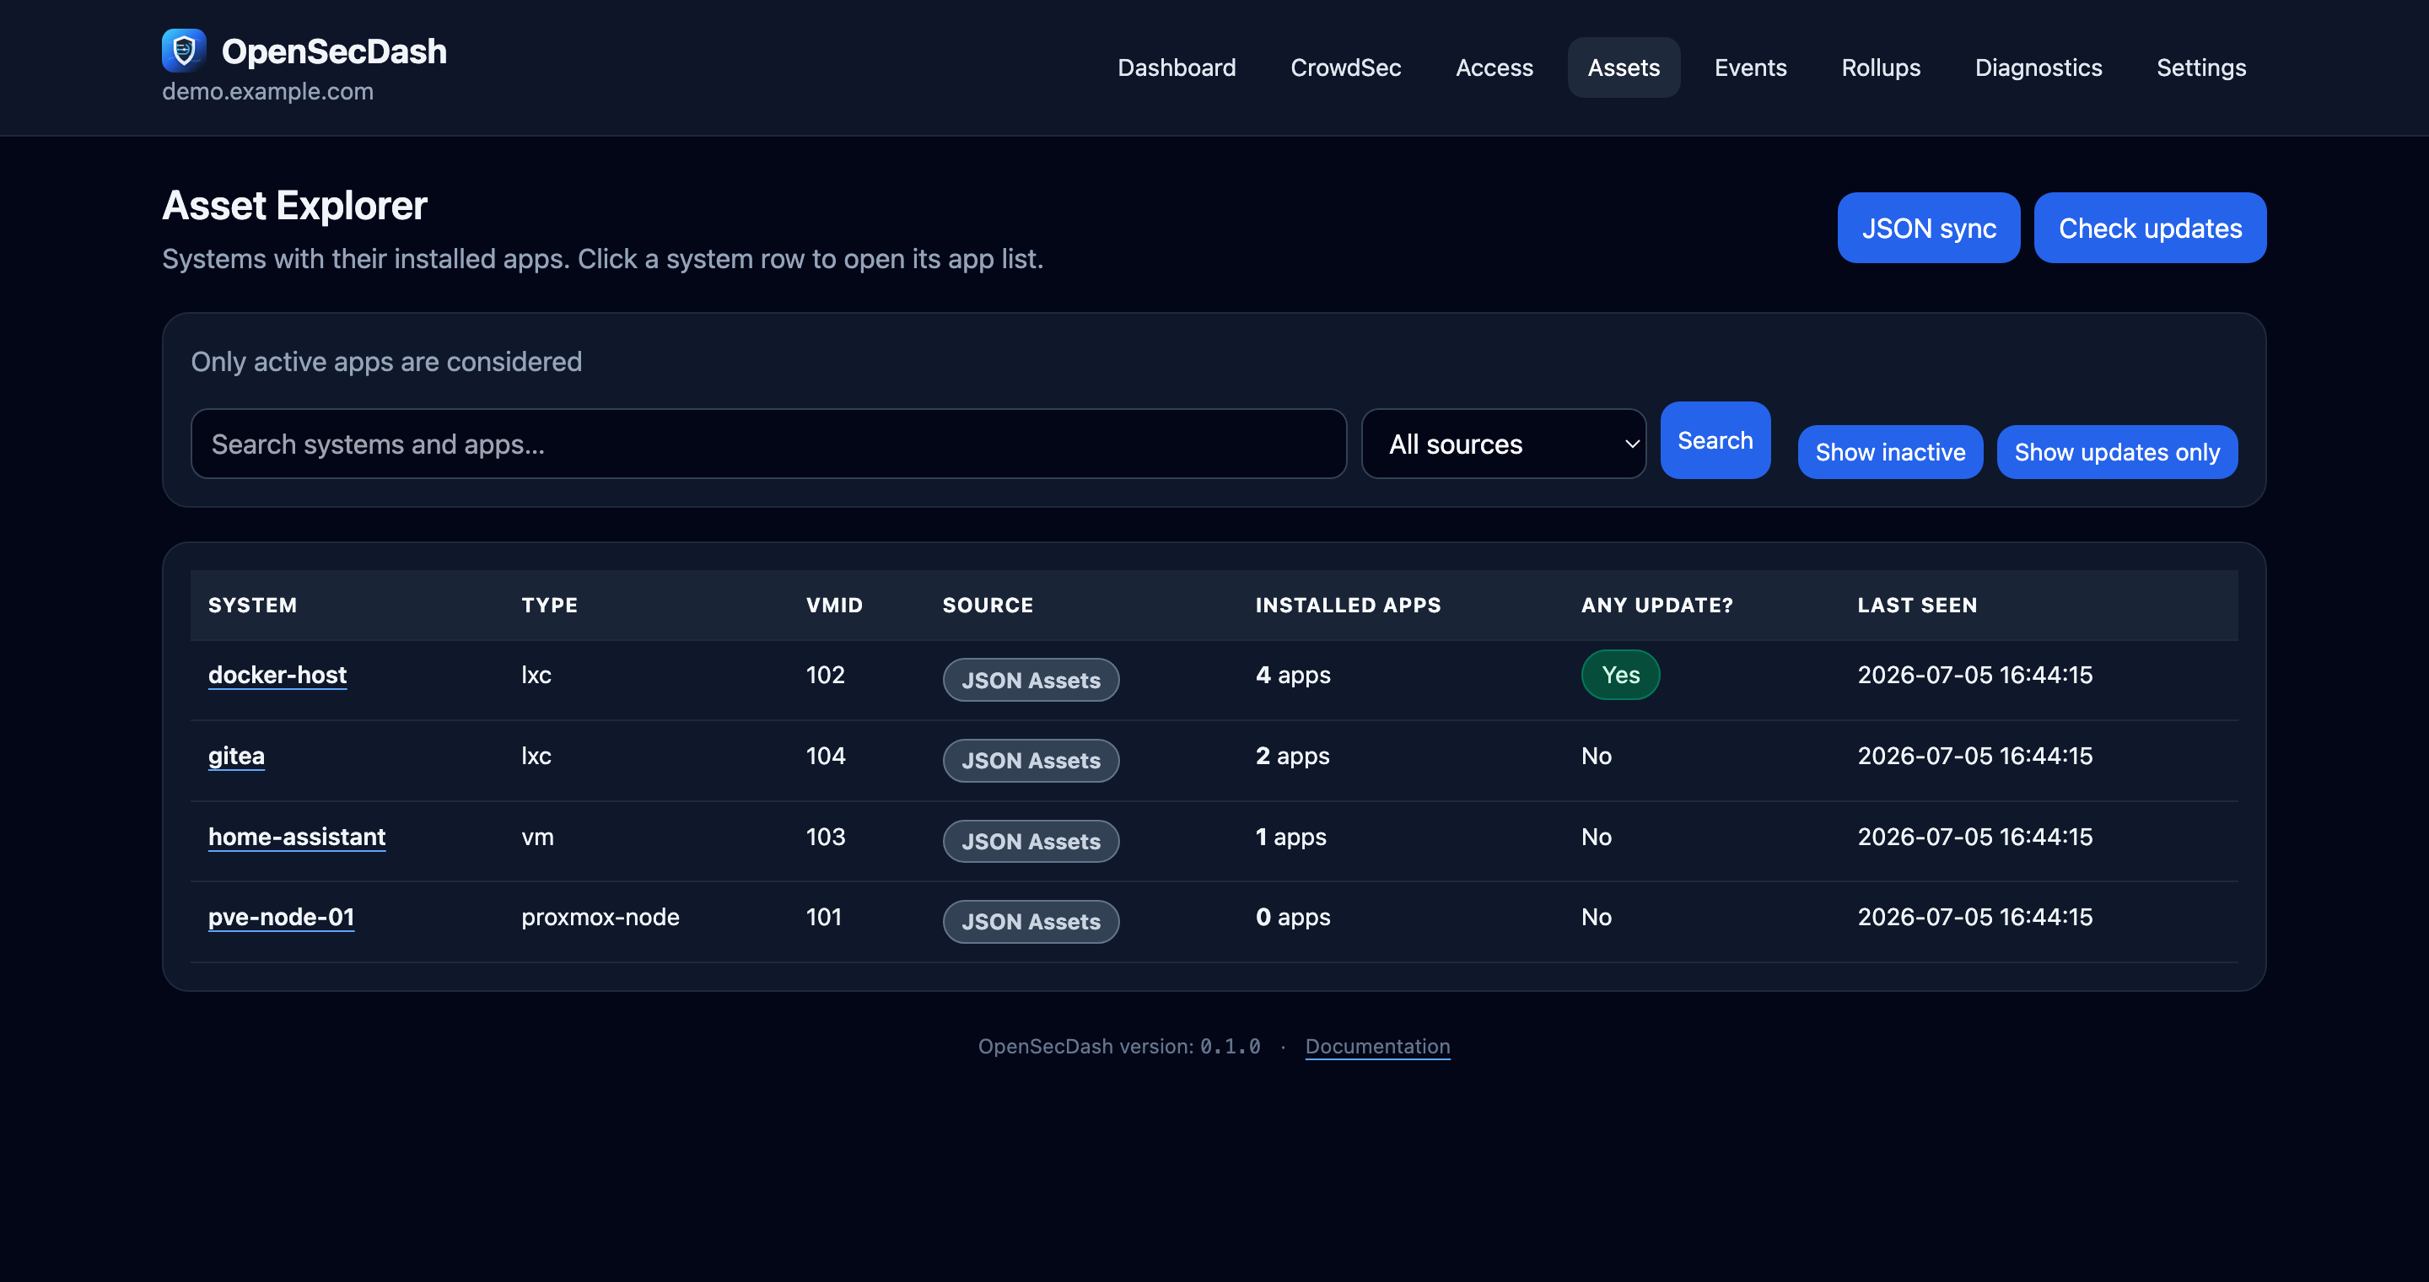2429x1282 pixels.
Task: Open the home-assistant system link
Action: 296,837
